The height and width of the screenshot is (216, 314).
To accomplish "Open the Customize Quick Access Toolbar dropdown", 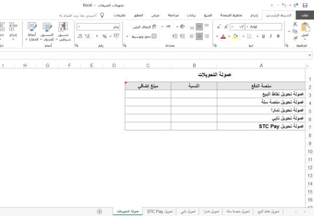I will (x=272, y=5).
